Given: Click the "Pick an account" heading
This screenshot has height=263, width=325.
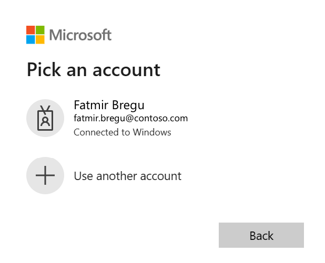Looking at the screenshot, I should (93, 69).
